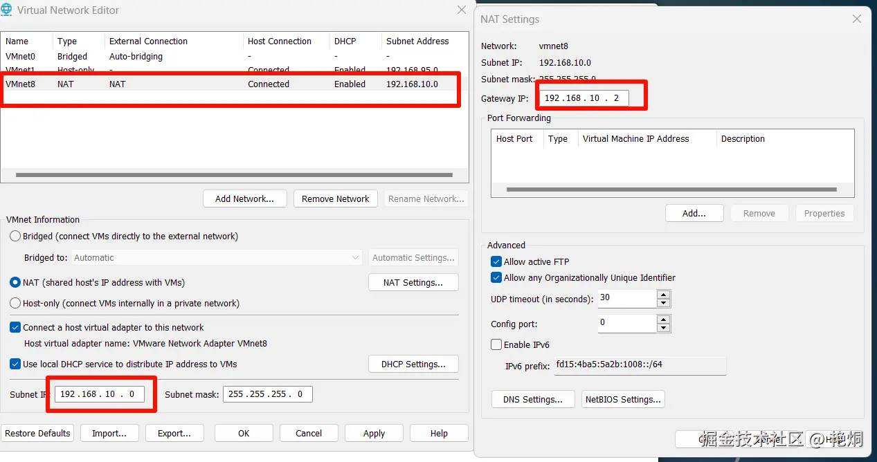877x462 pixels.
Task: Click the Apply button
Action: [x=374, y=433]
